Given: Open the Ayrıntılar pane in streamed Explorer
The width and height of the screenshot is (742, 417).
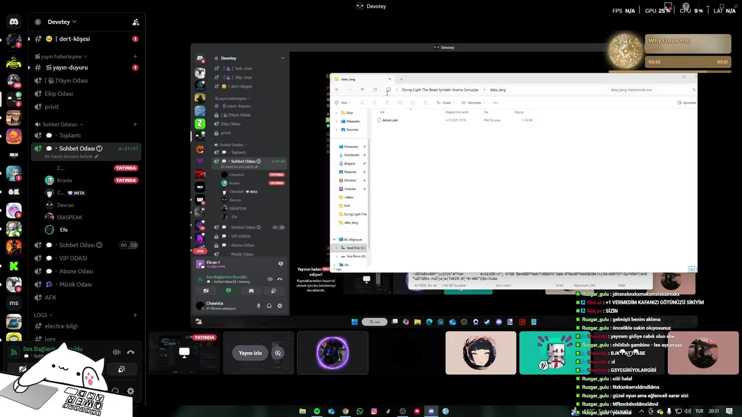Looking at the screenshot, I should click(x=687, y=103).
